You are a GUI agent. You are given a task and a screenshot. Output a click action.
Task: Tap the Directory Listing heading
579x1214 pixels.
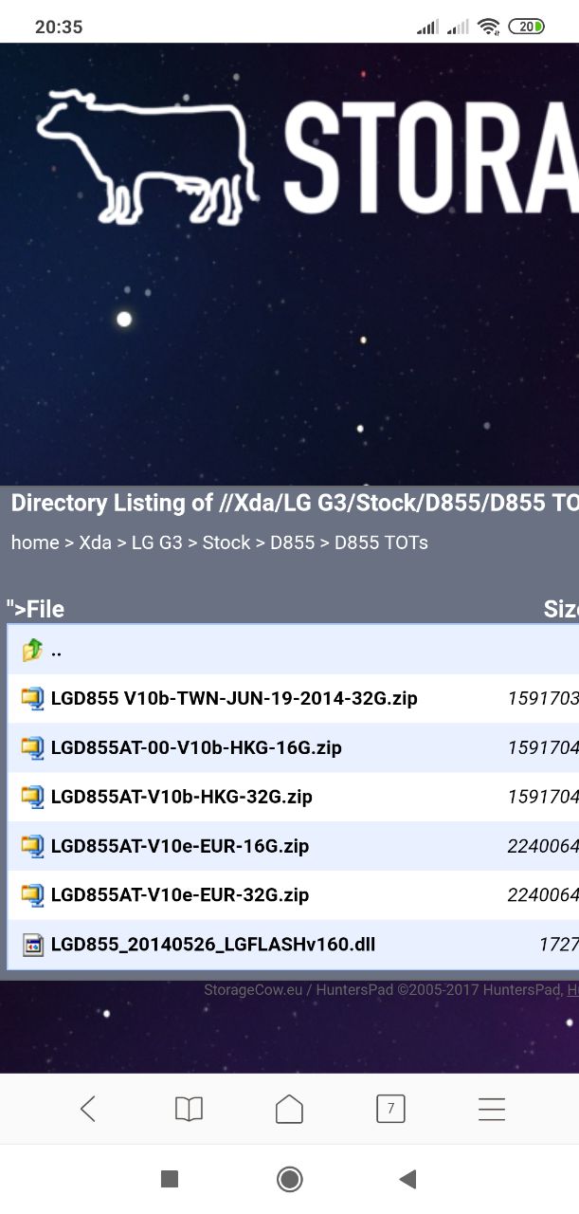(x=294, y=503)
